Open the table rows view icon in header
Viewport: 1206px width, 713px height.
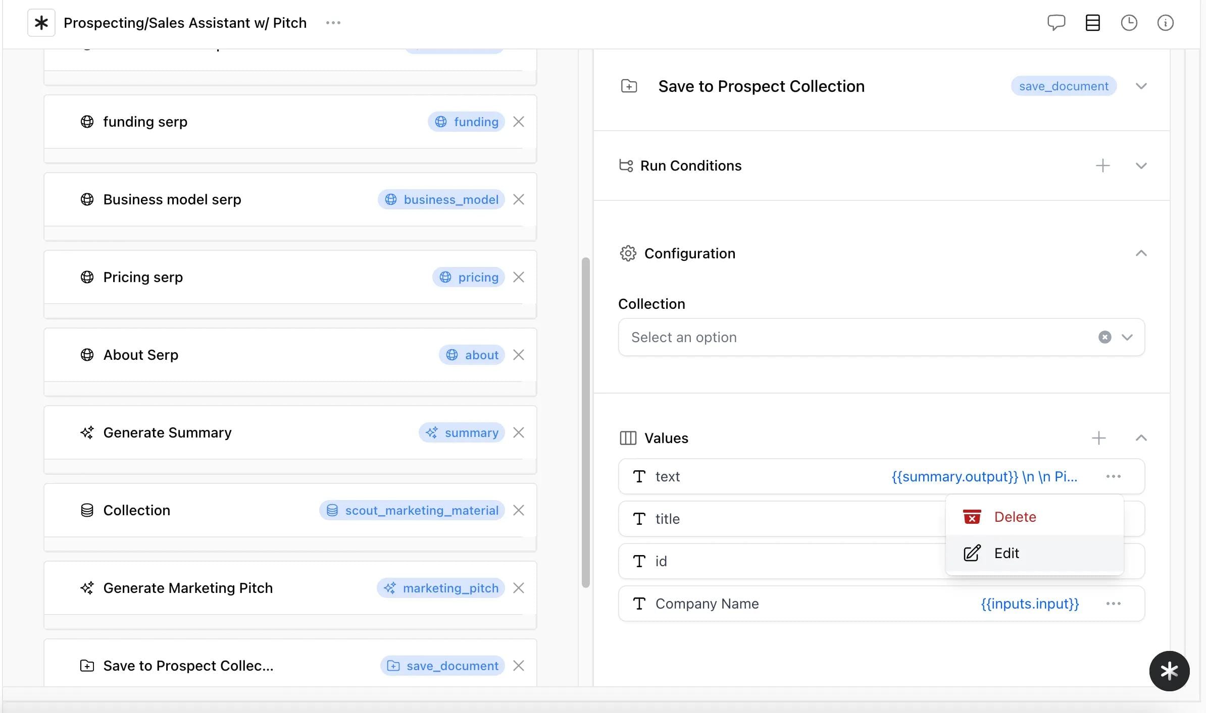1092,23
